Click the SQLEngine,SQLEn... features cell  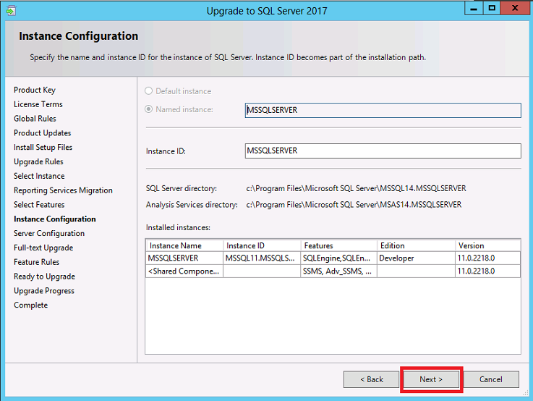point(339,258)
